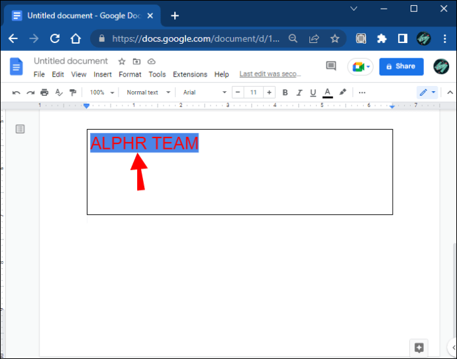Viewport: 457px width, 359px height.
Task: Run spelling and grammar check icon
Action: 59,93
